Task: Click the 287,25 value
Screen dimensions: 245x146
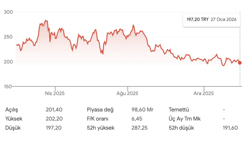Action: click(139, 128)
